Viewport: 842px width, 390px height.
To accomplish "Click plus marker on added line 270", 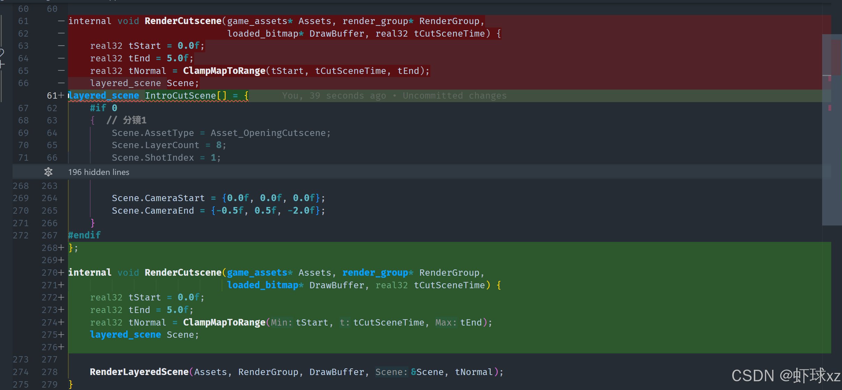I will 61,273.
